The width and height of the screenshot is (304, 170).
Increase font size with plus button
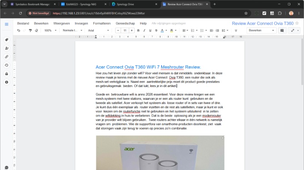point(132,30)
